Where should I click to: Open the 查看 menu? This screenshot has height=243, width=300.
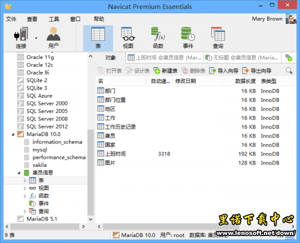[x=32, y=19]
